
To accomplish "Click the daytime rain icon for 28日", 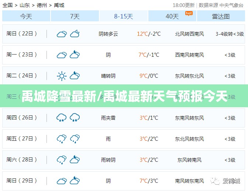I will coord(62,160).
